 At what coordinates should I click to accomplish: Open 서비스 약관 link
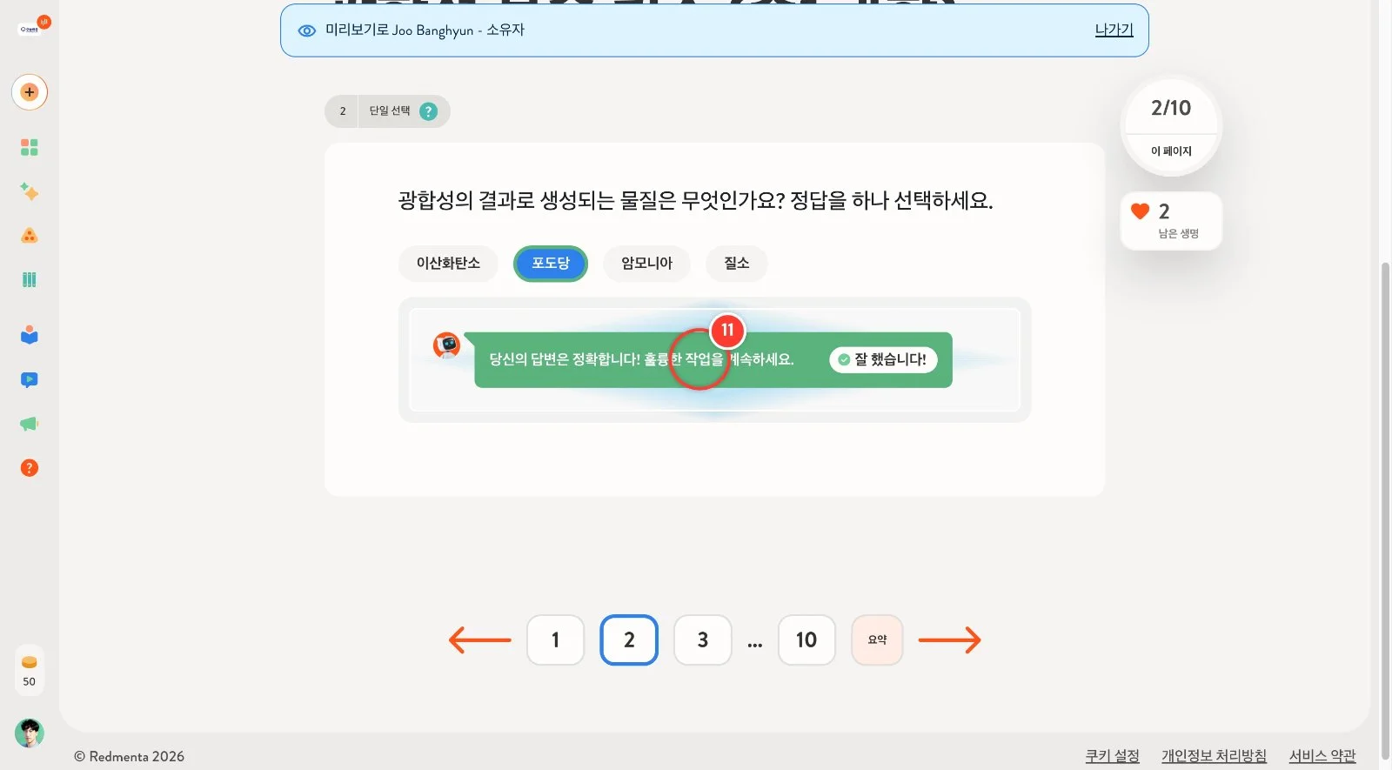(1322, 756)
